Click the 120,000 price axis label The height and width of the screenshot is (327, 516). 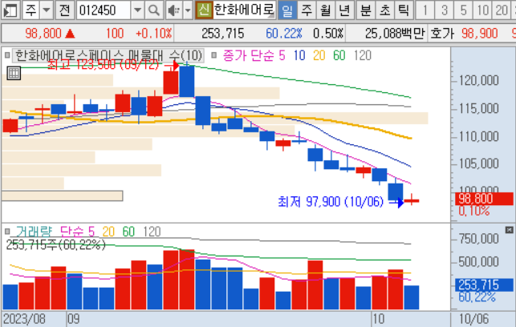tap(479, 80)
